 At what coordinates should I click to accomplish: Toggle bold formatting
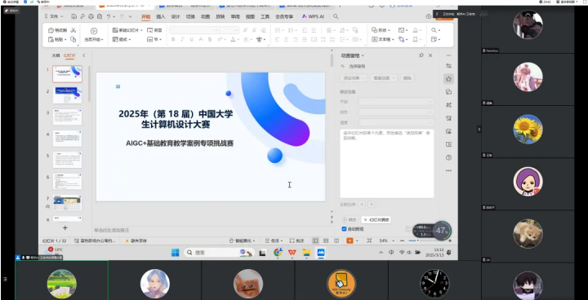(173, 39)
